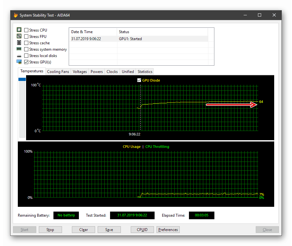Enable the Stress CPU checkbox
Viewport: 292px width, 246px height.
[x=26, y=30]
